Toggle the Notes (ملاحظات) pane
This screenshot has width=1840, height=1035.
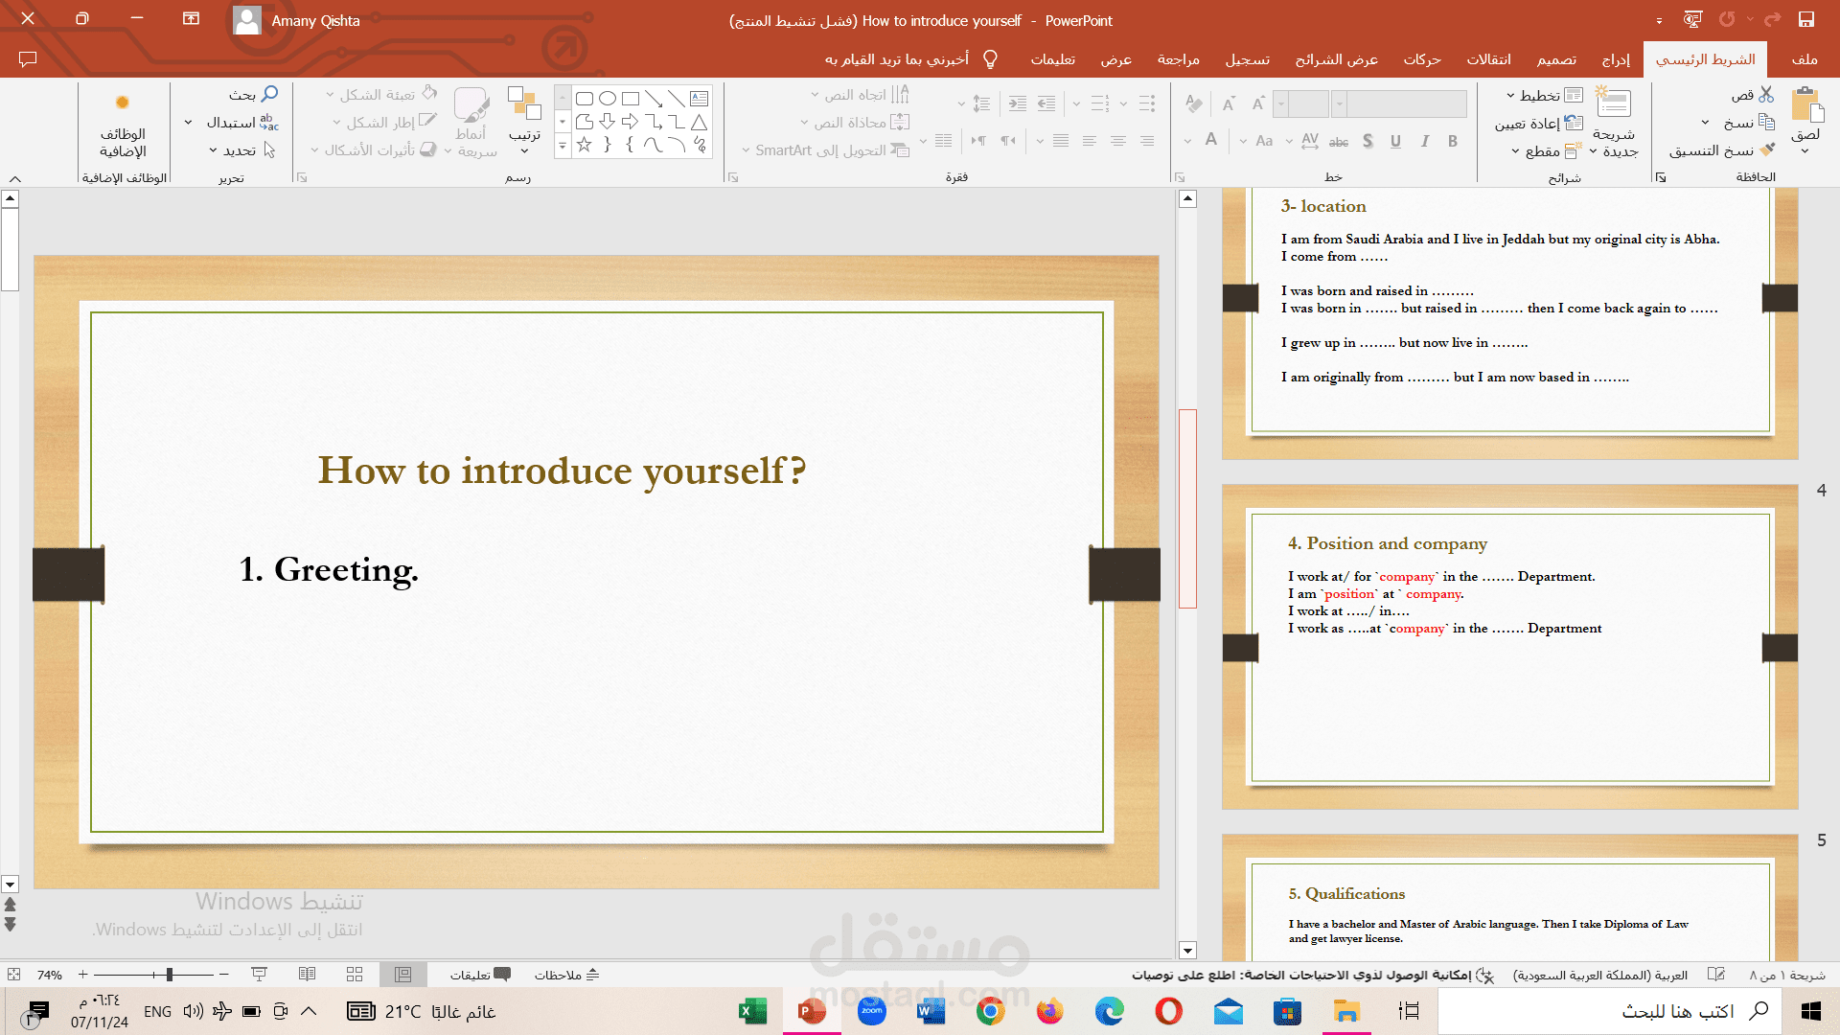click(x=566, y=975)
